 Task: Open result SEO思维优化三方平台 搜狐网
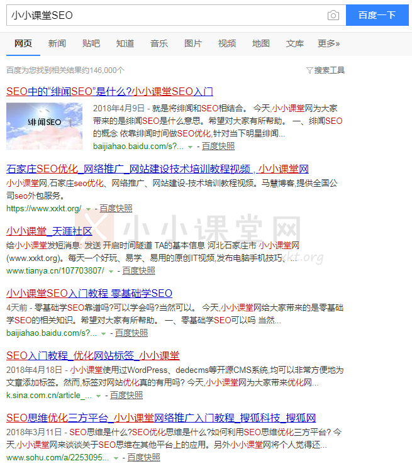pyautogui.click(x=161, y=418)
